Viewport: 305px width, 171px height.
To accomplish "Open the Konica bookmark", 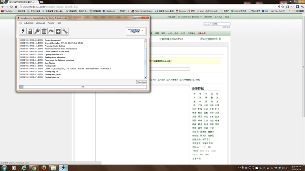I will coord(181,11).
